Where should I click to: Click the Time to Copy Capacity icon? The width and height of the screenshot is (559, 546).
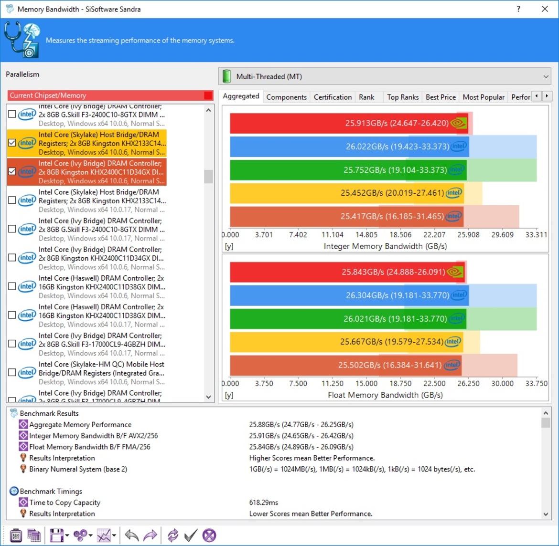click(23, 502)
